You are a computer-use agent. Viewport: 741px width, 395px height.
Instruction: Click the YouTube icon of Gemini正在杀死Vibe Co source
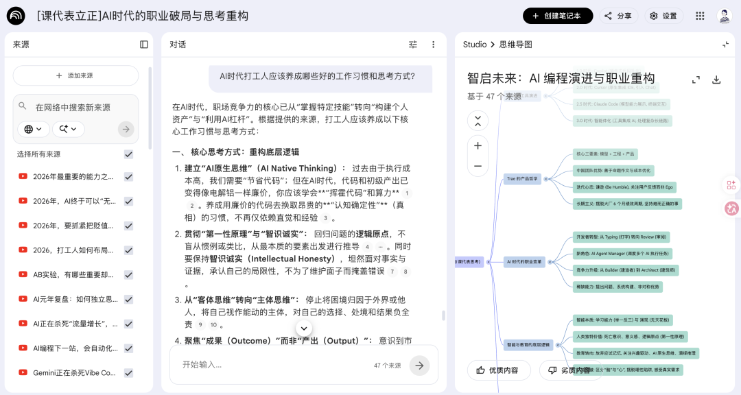[23, 372]
